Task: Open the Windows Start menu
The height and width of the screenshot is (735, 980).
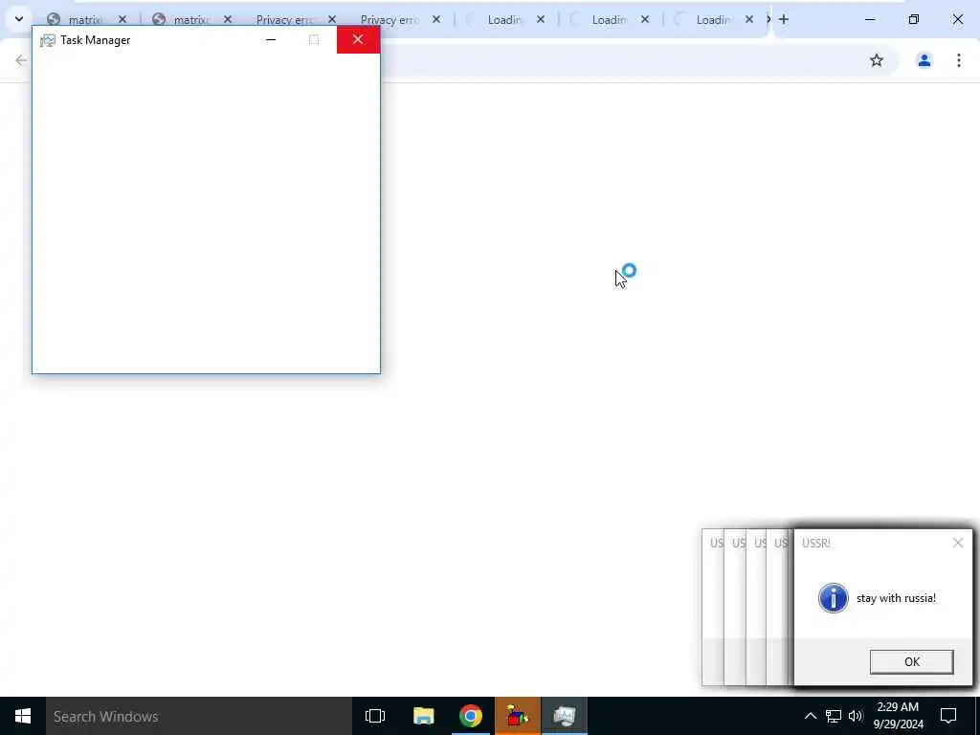Action: 23,716
